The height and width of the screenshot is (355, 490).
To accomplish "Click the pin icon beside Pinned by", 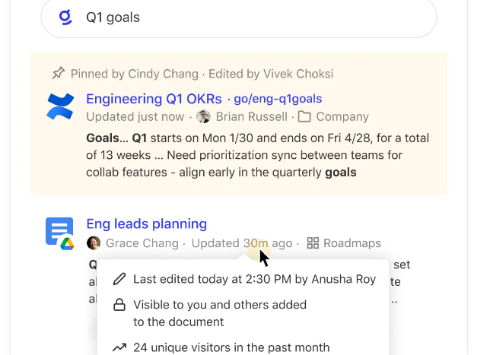I will pos(58,74).
